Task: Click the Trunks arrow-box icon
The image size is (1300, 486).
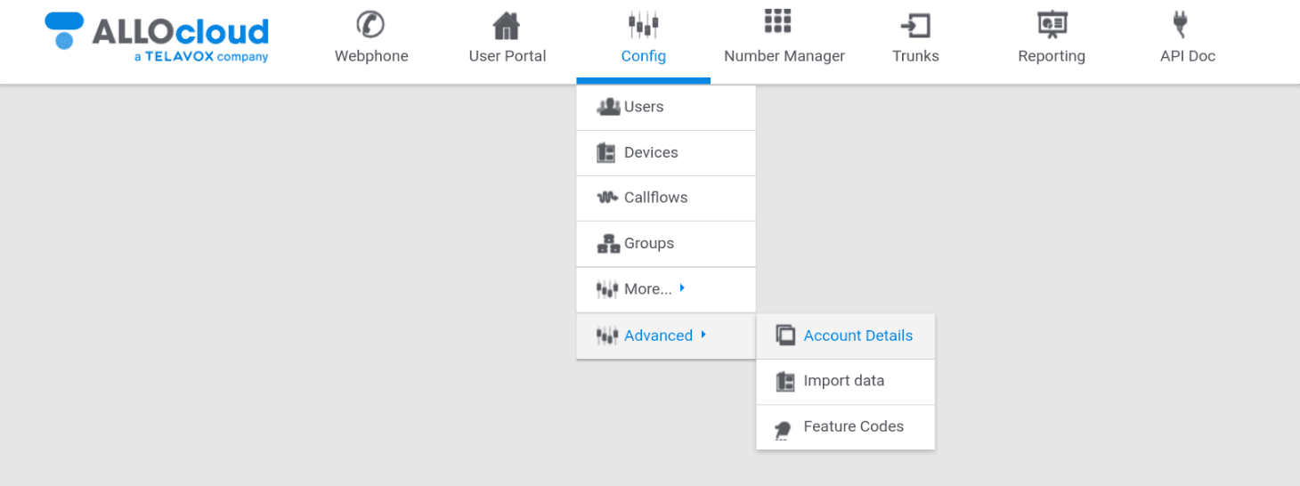Action: point(915,26)
